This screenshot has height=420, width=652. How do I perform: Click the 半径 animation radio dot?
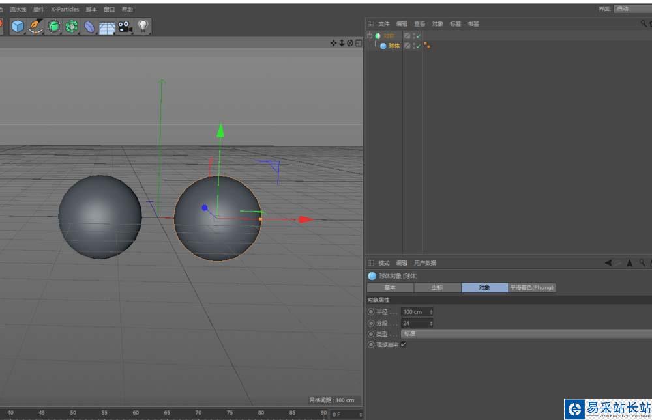coord(372,312)
